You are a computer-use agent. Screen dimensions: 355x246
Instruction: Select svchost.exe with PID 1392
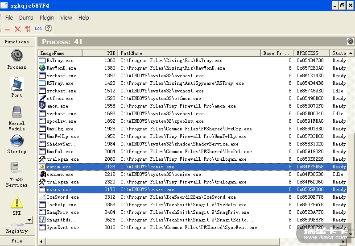pyautogui.click(x=193, y=75)
